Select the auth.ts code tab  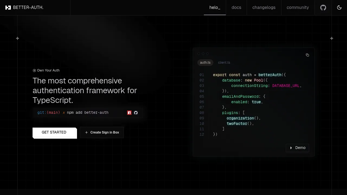tap(205, 63)
